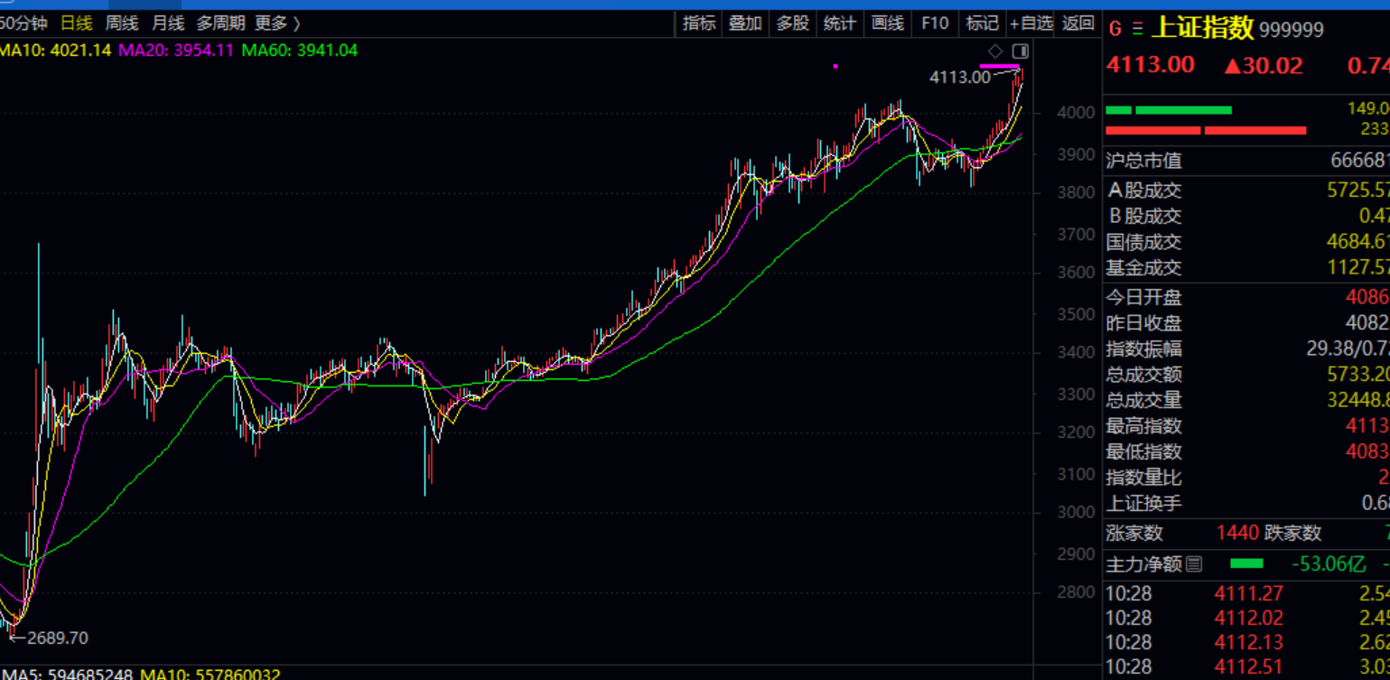1390x680 pixels.
Task: Click the 最高指数 row label
Action: coord(1143,426)
